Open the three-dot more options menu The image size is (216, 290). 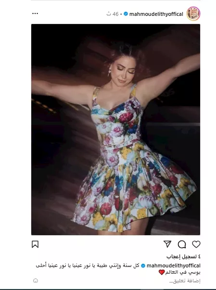[x=35, y=13]
